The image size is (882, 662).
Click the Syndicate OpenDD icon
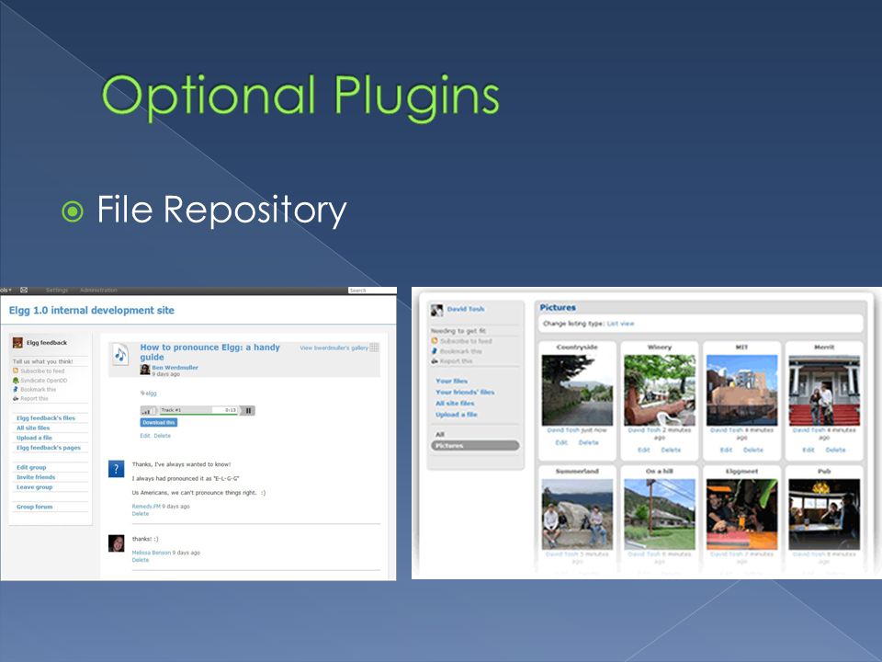(x=16, y=381)
